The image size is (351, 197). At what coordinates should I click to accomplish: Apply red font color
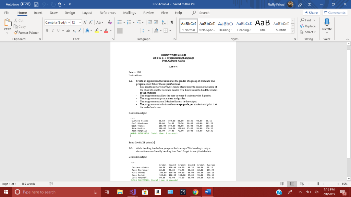[106, 30]
